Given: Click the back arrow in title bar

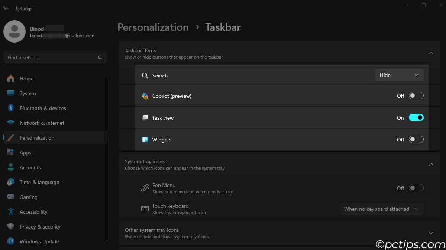Looking at the screenshot, I should (6, 8).
